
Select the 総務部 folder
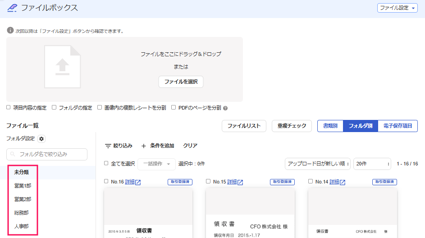(22, 213)
